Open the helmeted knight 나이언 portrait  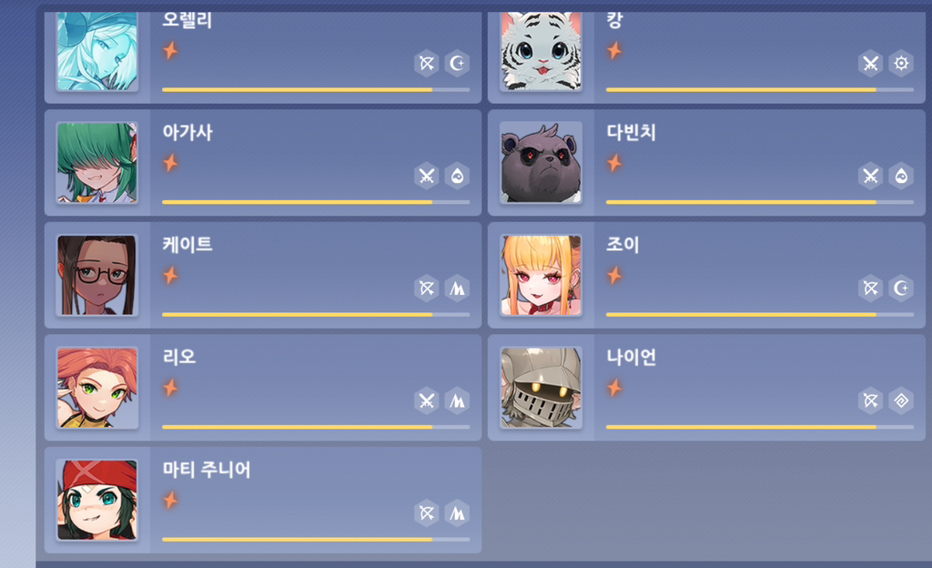(541, 388)
